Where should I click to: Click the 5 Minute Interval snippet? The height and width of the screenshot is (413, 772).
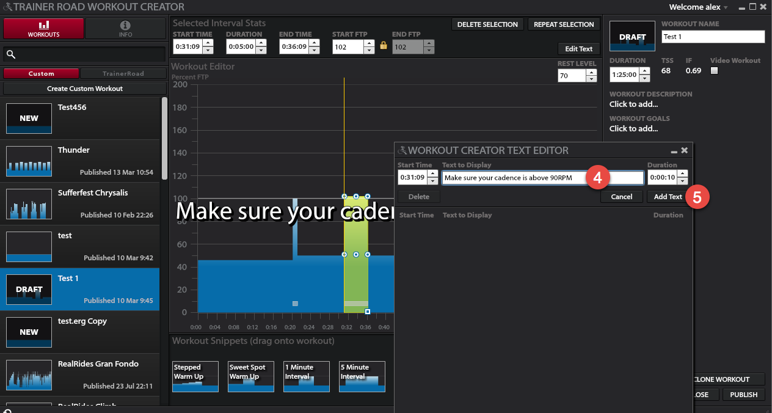coord(362,376)
